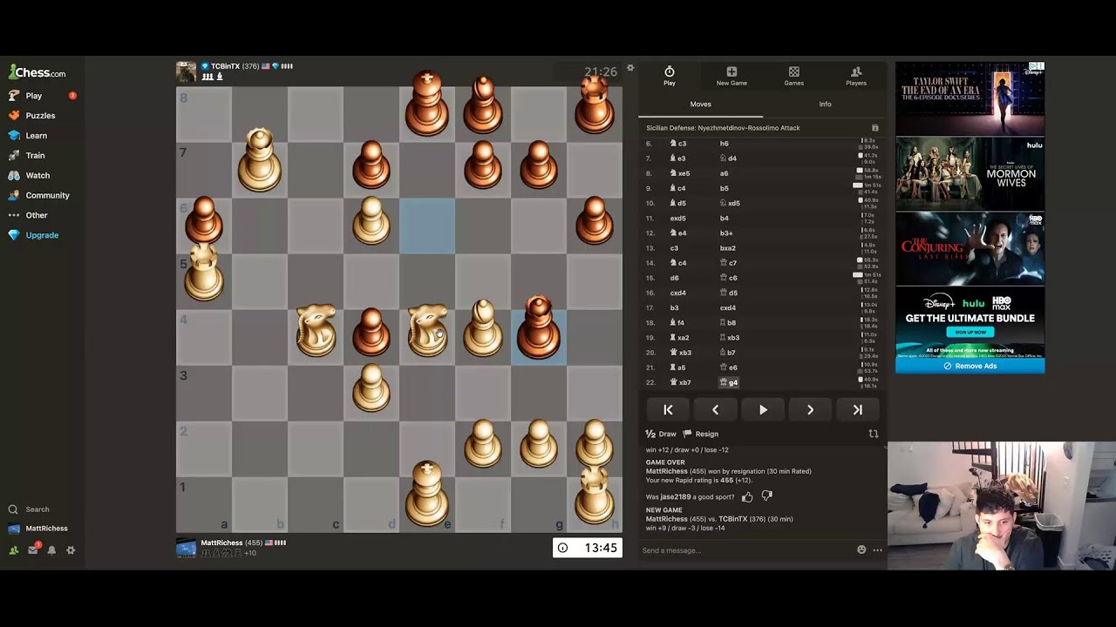The image size is (1116, 627).
Task: Open Community in the sidebar
Action: coord(47,196)
